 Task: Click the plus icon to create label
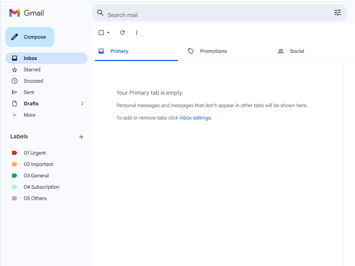(x=81, y=137)
